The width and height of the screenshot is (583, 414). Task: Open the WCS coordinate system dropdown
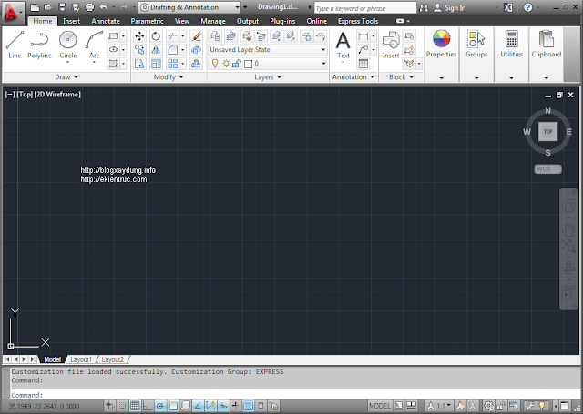548,169
